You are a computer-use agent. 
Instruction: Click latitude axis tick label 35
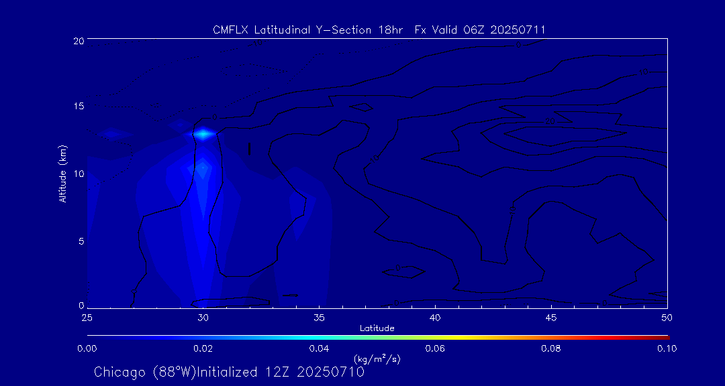point(319,318)
